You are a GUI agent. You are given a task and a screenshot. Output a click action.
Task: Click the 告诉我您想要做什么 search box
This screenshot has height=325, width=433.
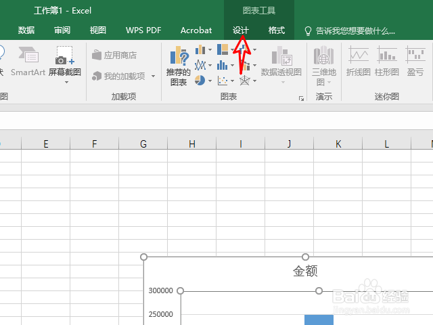pyautogui.click(x=350, y=30)
